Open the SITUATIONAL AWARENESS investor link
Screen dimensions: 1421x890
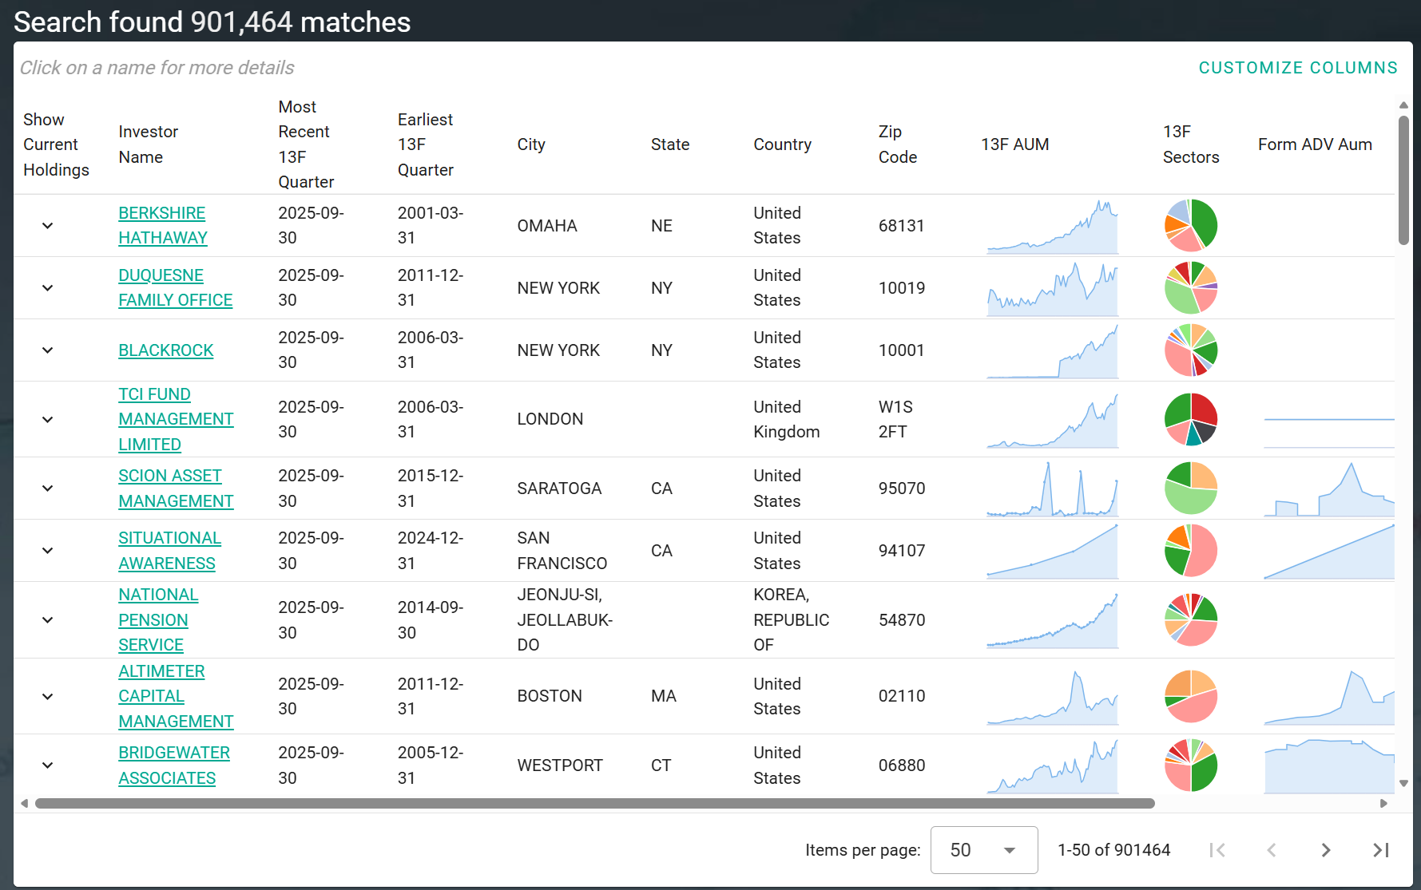coord(169,551)
